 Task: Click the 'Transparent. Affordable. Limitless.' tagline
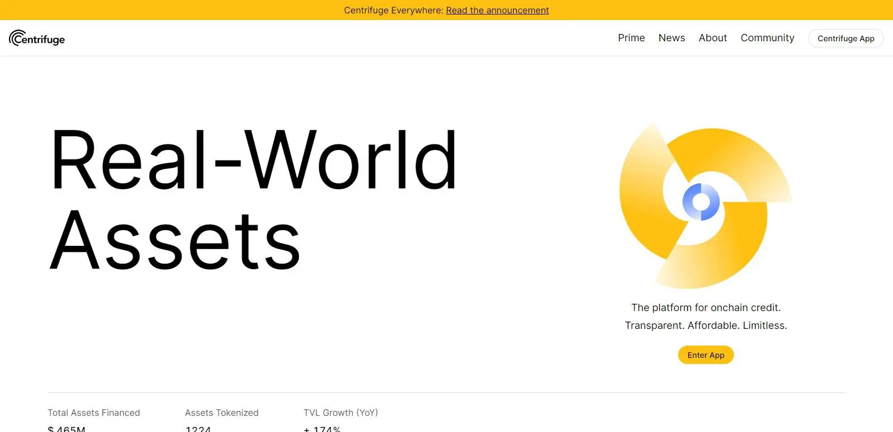coord(705,326)
